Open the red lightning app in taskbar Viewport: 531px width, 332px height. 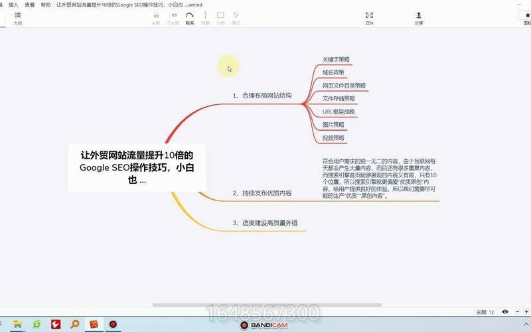pyautogui.click(x=56, y=324)
